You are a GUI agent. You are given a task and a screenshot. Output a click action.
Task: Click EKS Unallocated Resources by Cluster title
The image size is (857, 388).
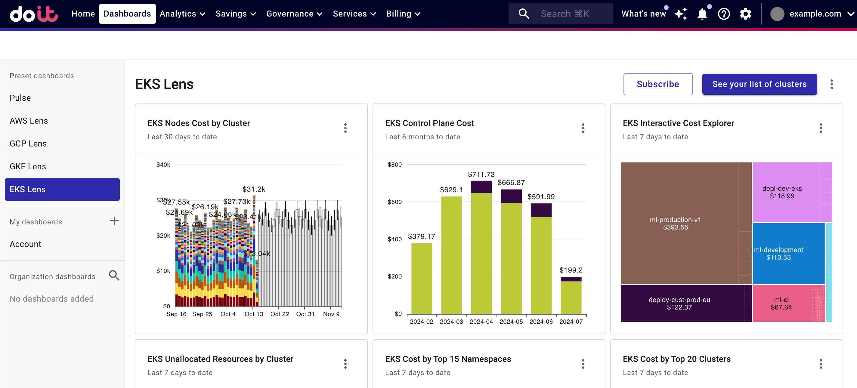coord(220,359)
